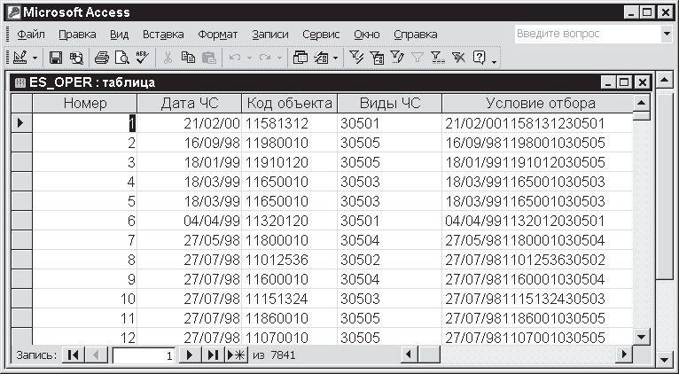Go to the first record
This screenshot has height=374, width=679.
pos(74,355)
